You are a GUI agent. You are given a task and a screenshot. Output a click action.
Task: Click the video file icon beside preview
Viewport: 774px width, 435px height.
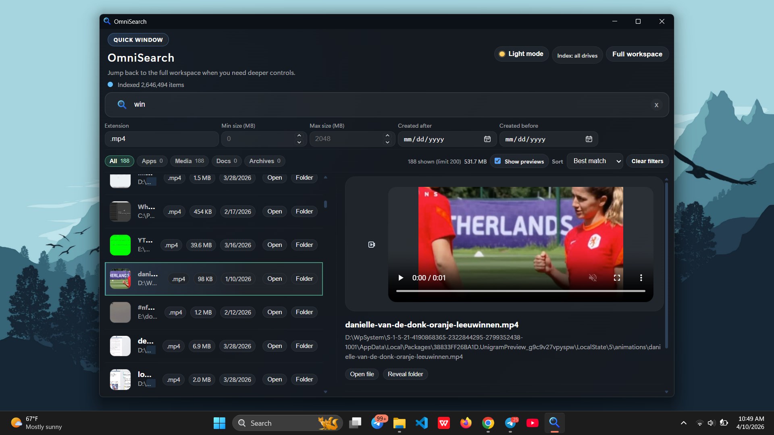(x=372, y=244)
